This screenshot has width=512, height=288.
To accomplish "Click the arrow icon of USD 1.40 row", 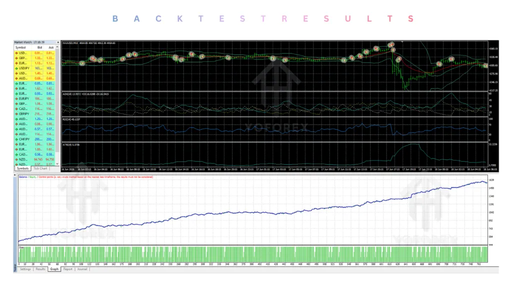I will click(16, 73).
